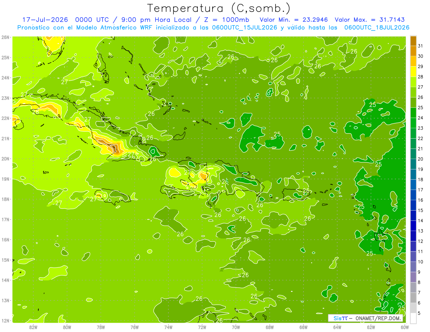Click the "70W" longitude label
This screenshot has height=332, width=430.
tap(236, 327)
